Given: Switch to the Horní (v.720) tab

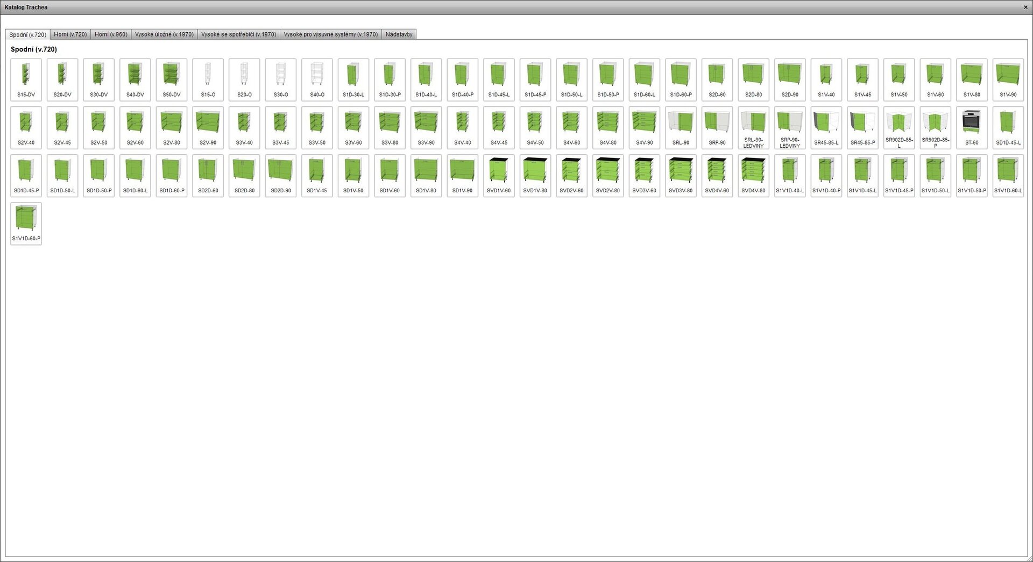Looking at the screenshot, I should [x=70, y=34].
